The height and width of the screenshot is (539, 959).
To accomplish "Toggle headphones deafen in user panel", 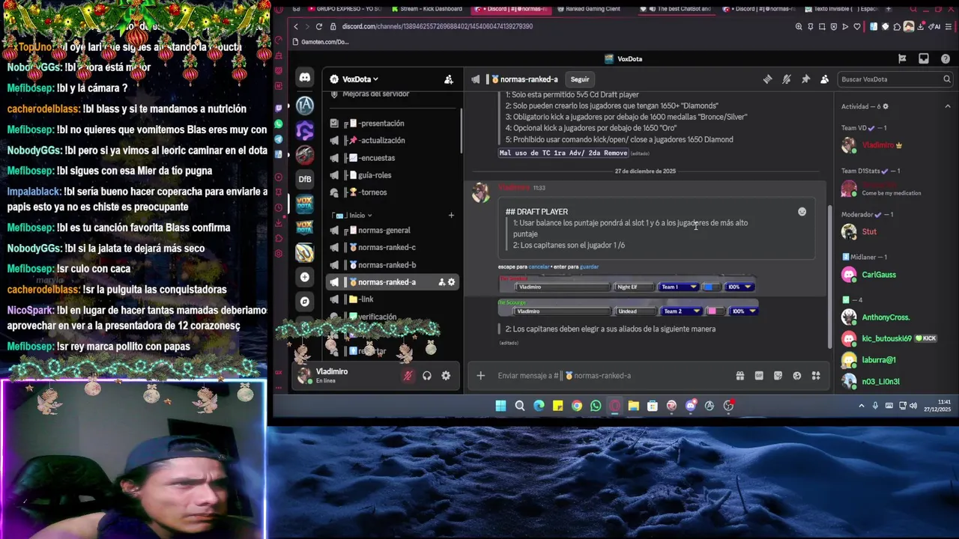I will (427, 376).
